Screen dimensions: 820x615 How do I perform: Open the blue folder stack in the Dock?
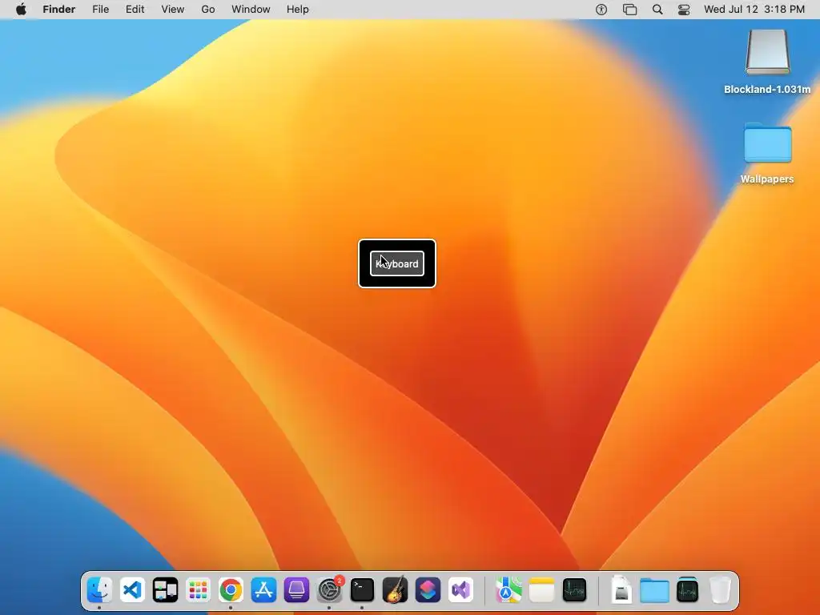(654, 590)
